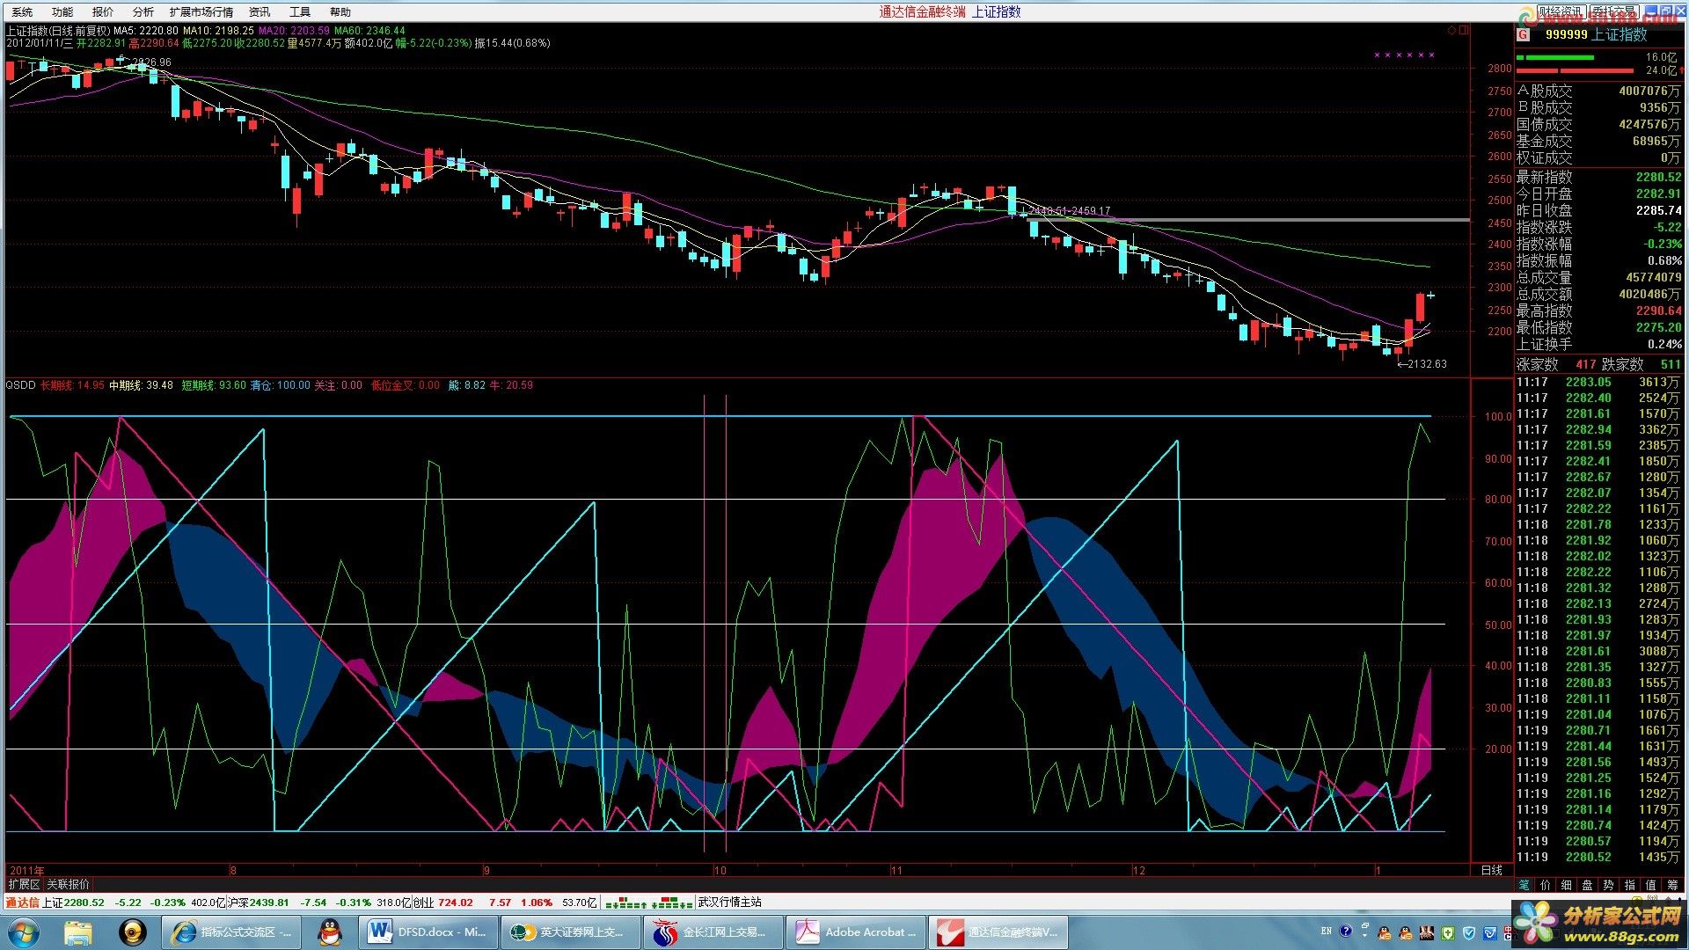This screenshot has width=1689, height=950.
Task: Click 长期线: 14.95 indicator label
Action: click(72, 385)
